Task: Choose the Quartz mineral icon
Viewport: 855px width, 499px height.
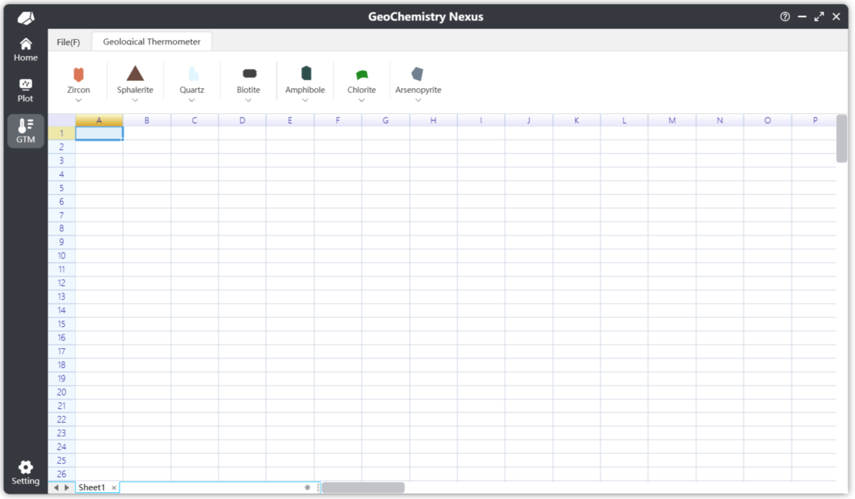Action: [192, 74]
